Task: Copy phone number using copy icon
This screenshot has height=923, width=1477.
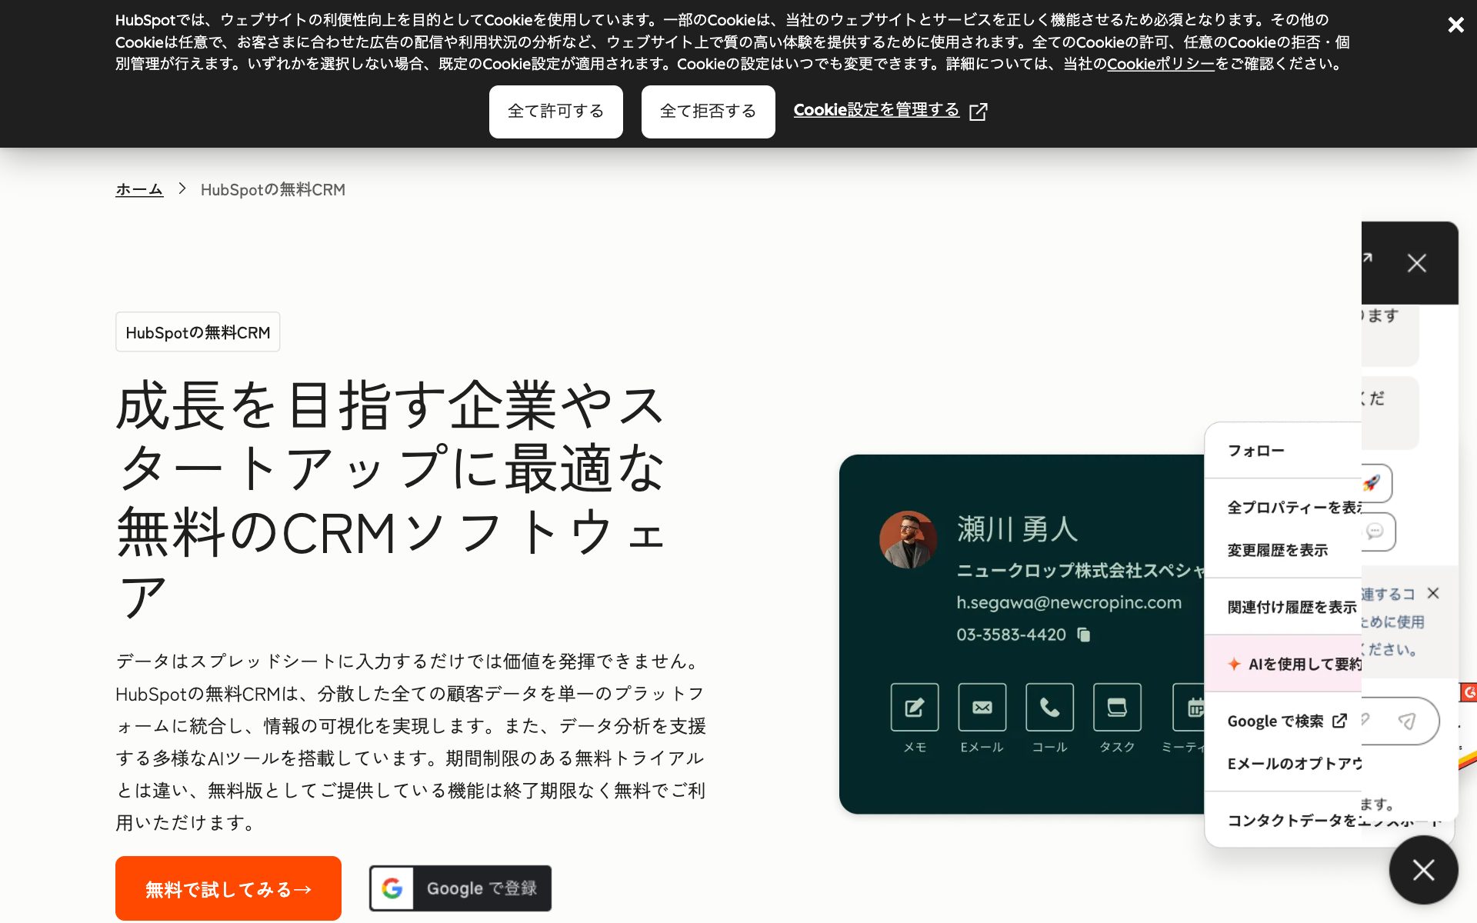Action: (1083, 635)
